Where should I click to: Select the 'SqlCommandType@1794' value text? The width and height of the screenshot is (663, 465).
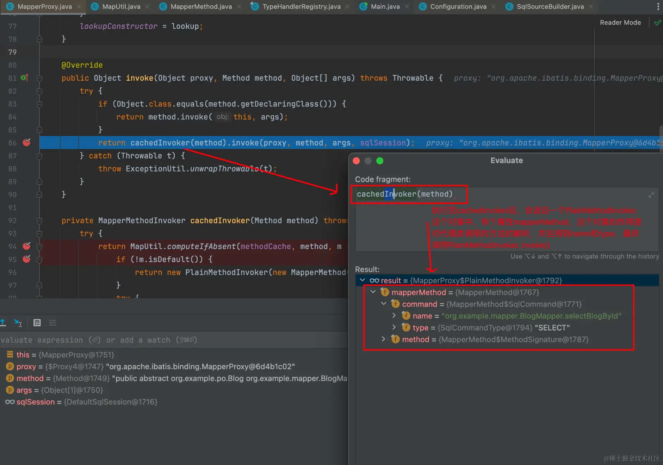pyautogui.click(x=485, y=328)
